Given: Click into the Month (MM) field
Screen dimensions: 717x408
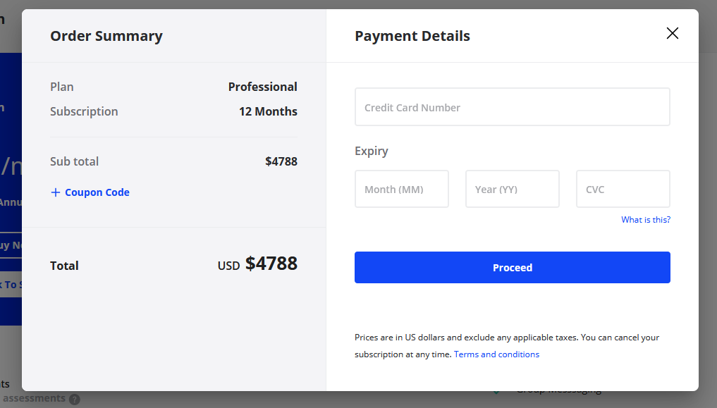Looking at the screenshot, I should [x=401, y=189].
